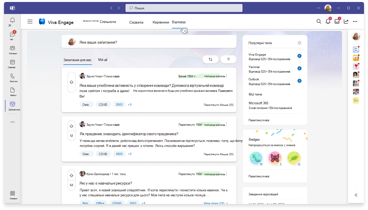This screenshot has width=368, height=210.
Task: Open Activity bell in Teams sidebar
Action: tap(12, 20)
